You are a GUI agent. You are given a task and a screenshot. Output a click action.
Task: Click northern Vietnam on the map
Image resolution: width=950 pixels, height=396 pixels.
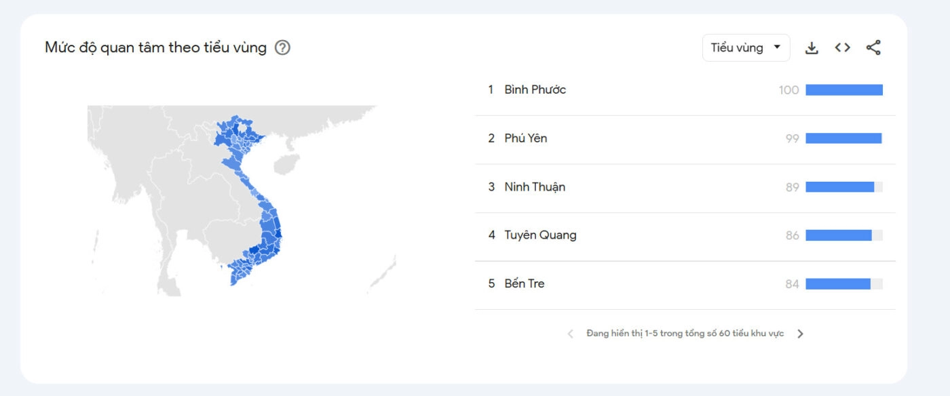239,136
